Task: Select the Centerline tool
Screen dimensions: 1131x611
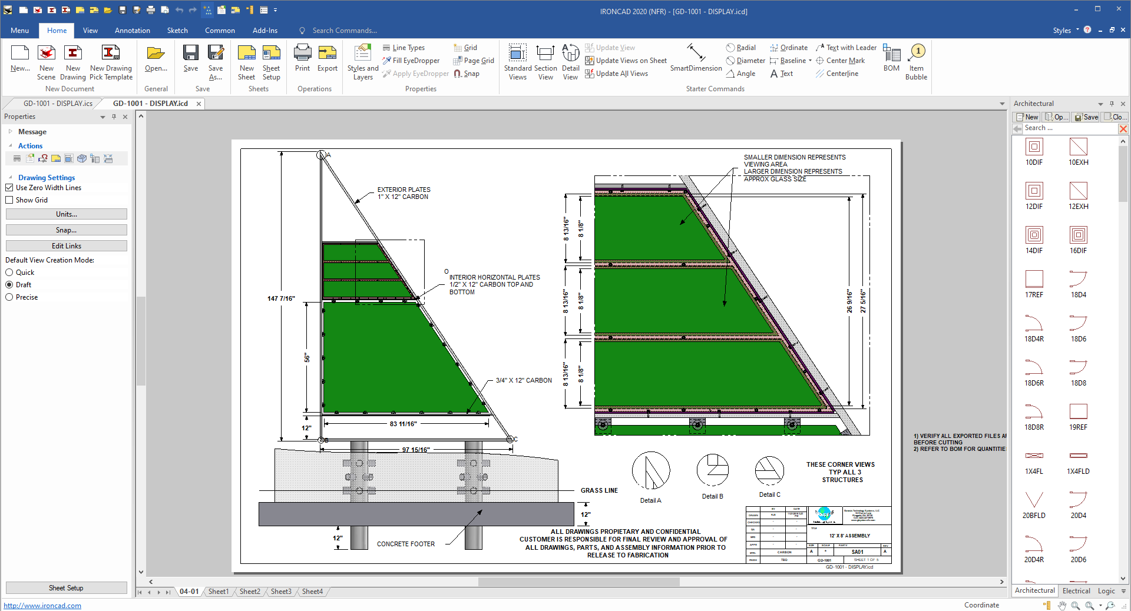Action: point(837,74)
